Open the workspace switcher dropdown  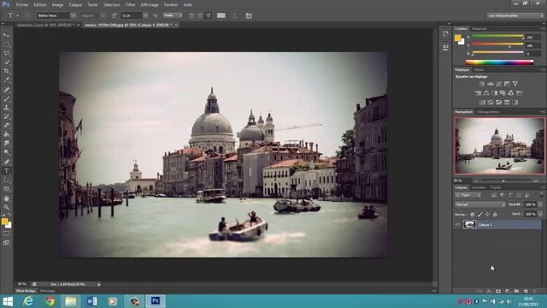click(x=515, y=15)
